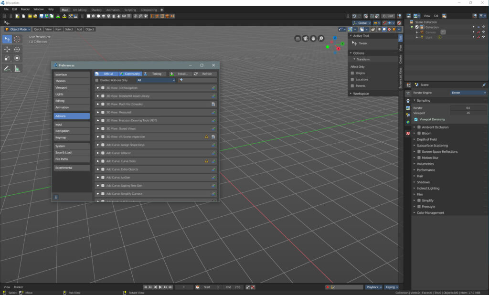The height and width of the screenshot is (295, 489).
Task: Click the add-on search field in Preferences
Action: (198, 80)
